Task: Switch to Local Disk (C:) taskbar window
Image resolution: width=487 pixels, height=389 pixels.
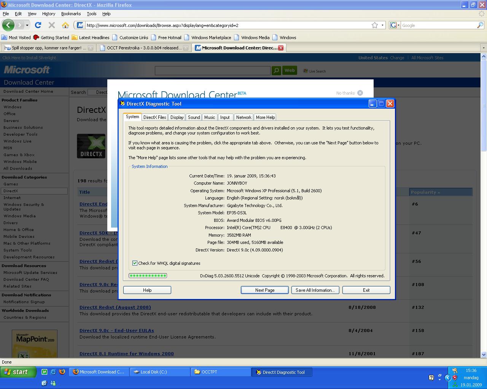Action: click(160, 372)
